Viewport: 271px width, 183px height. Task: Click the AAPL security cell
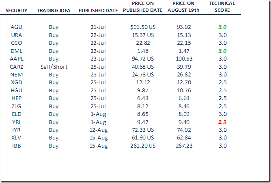coord(17,59)
